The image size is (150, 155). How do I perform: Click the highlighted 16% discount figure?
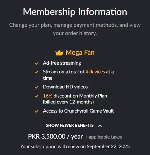[48, 96]
